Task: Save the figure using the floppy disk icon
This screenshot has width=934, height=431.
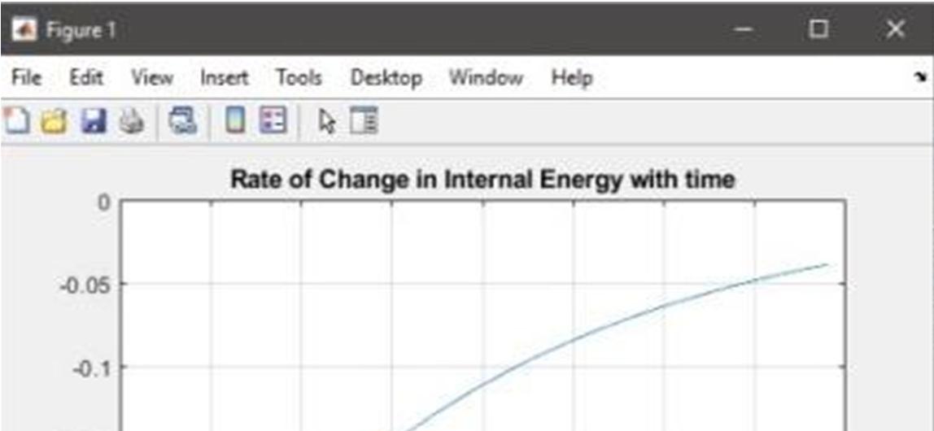Action: [93, 121]
